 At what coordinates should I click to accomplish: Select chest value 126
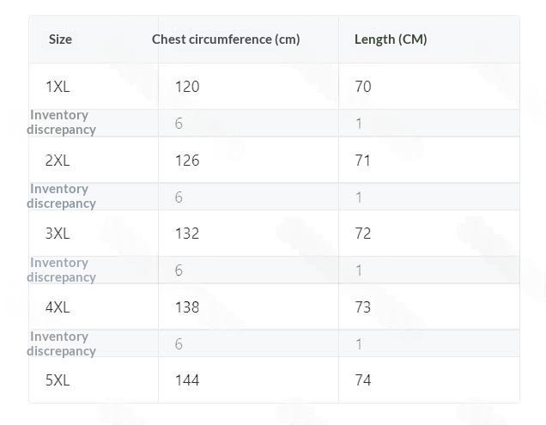pyautogui.click(x=187, y=161)
